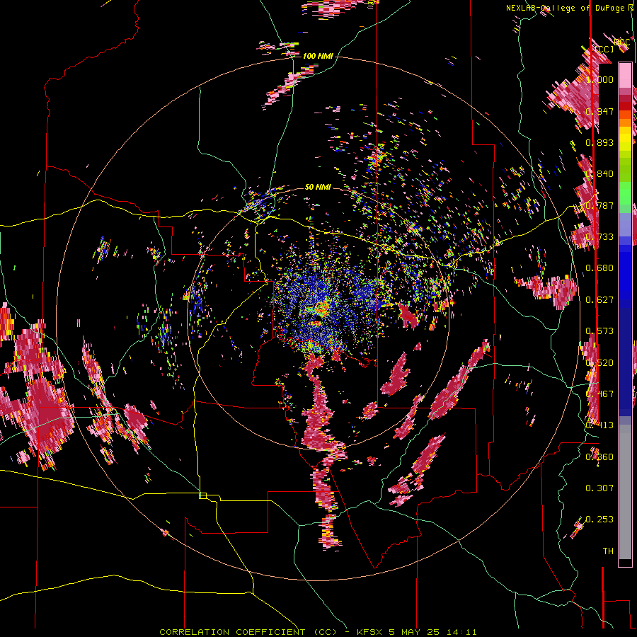Click the (CC) label above the color bar
Image resolution: width=637 pixels, height=637 pixels.
pos(604,49)
